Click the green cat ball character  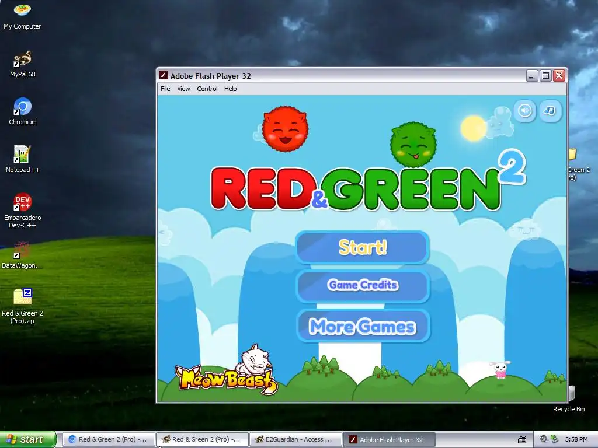413,145
